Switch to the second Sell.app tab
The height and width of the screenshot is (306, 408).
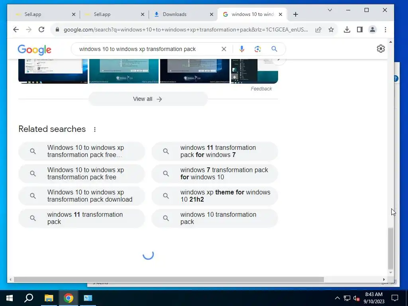pos(112,15)
